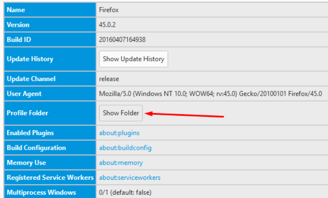Click the Show Update History button
Image resolution: width=328 pixels, height=198 pixels.
pyautogui.click(x=133, y=59)
